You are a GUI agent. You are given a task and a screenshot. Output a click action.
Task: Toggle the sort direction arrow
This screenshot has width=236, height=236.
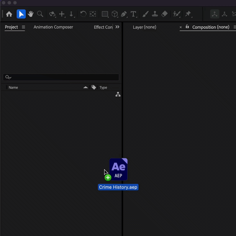[86, 87]
